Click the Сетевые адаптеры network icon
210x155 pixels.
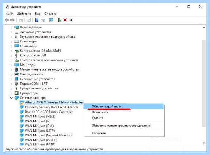click(16, 98)
